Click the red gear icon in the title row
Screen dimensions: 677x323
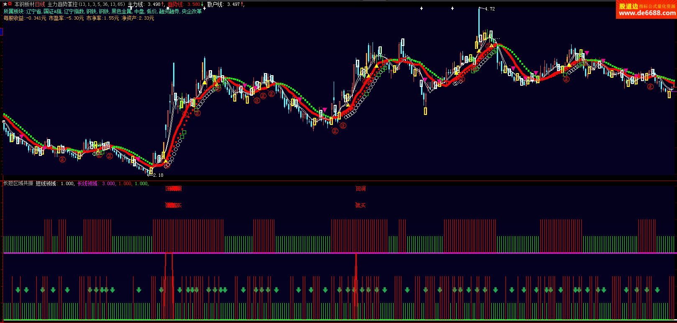[x=10, y=4]
